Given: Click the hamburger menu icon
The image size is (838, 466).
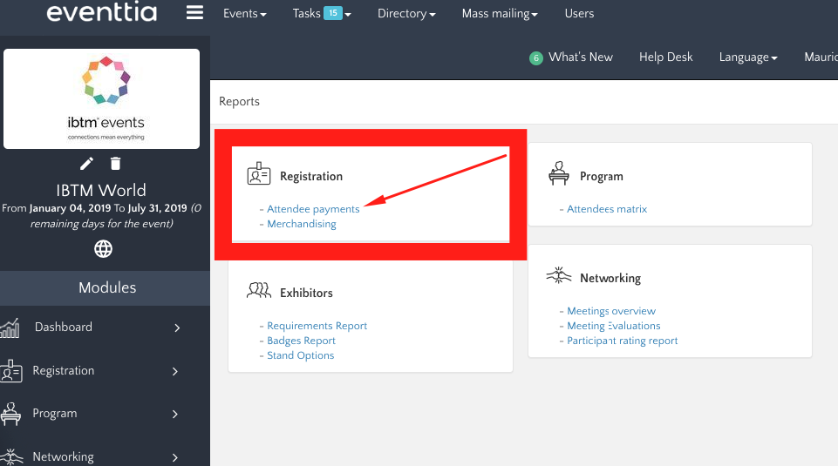Looking at the screenshot, I should [194, 13].
